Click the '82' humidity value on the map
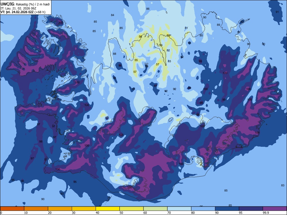 pos(168,50)
